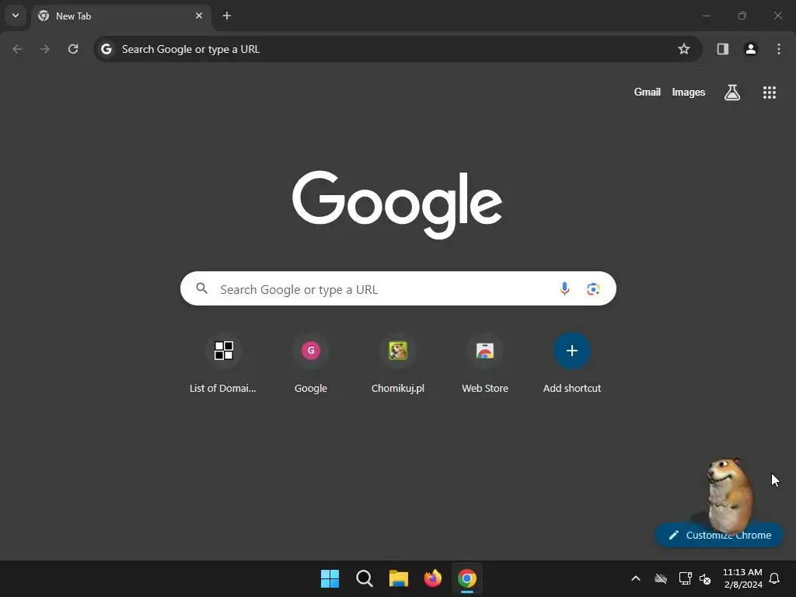Viewport: 796px width, 597px height.
Task: Click the Google icon in address bar
Action: tap(106, 49)
